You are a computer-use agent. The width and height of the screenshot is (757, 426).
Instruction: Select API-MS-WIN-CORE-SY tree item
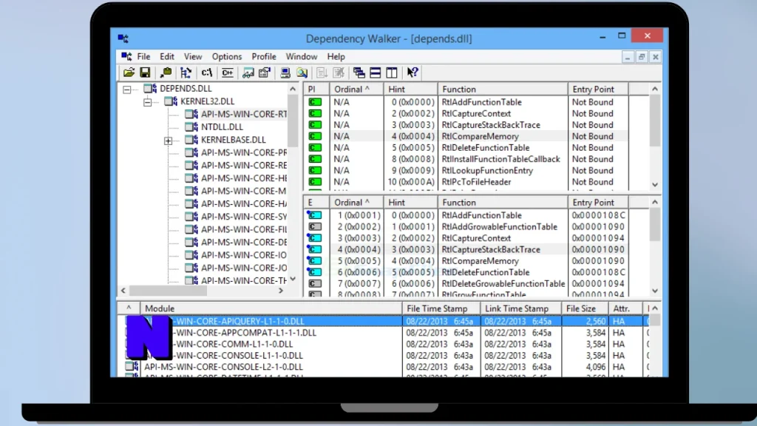tap(244, 217)
